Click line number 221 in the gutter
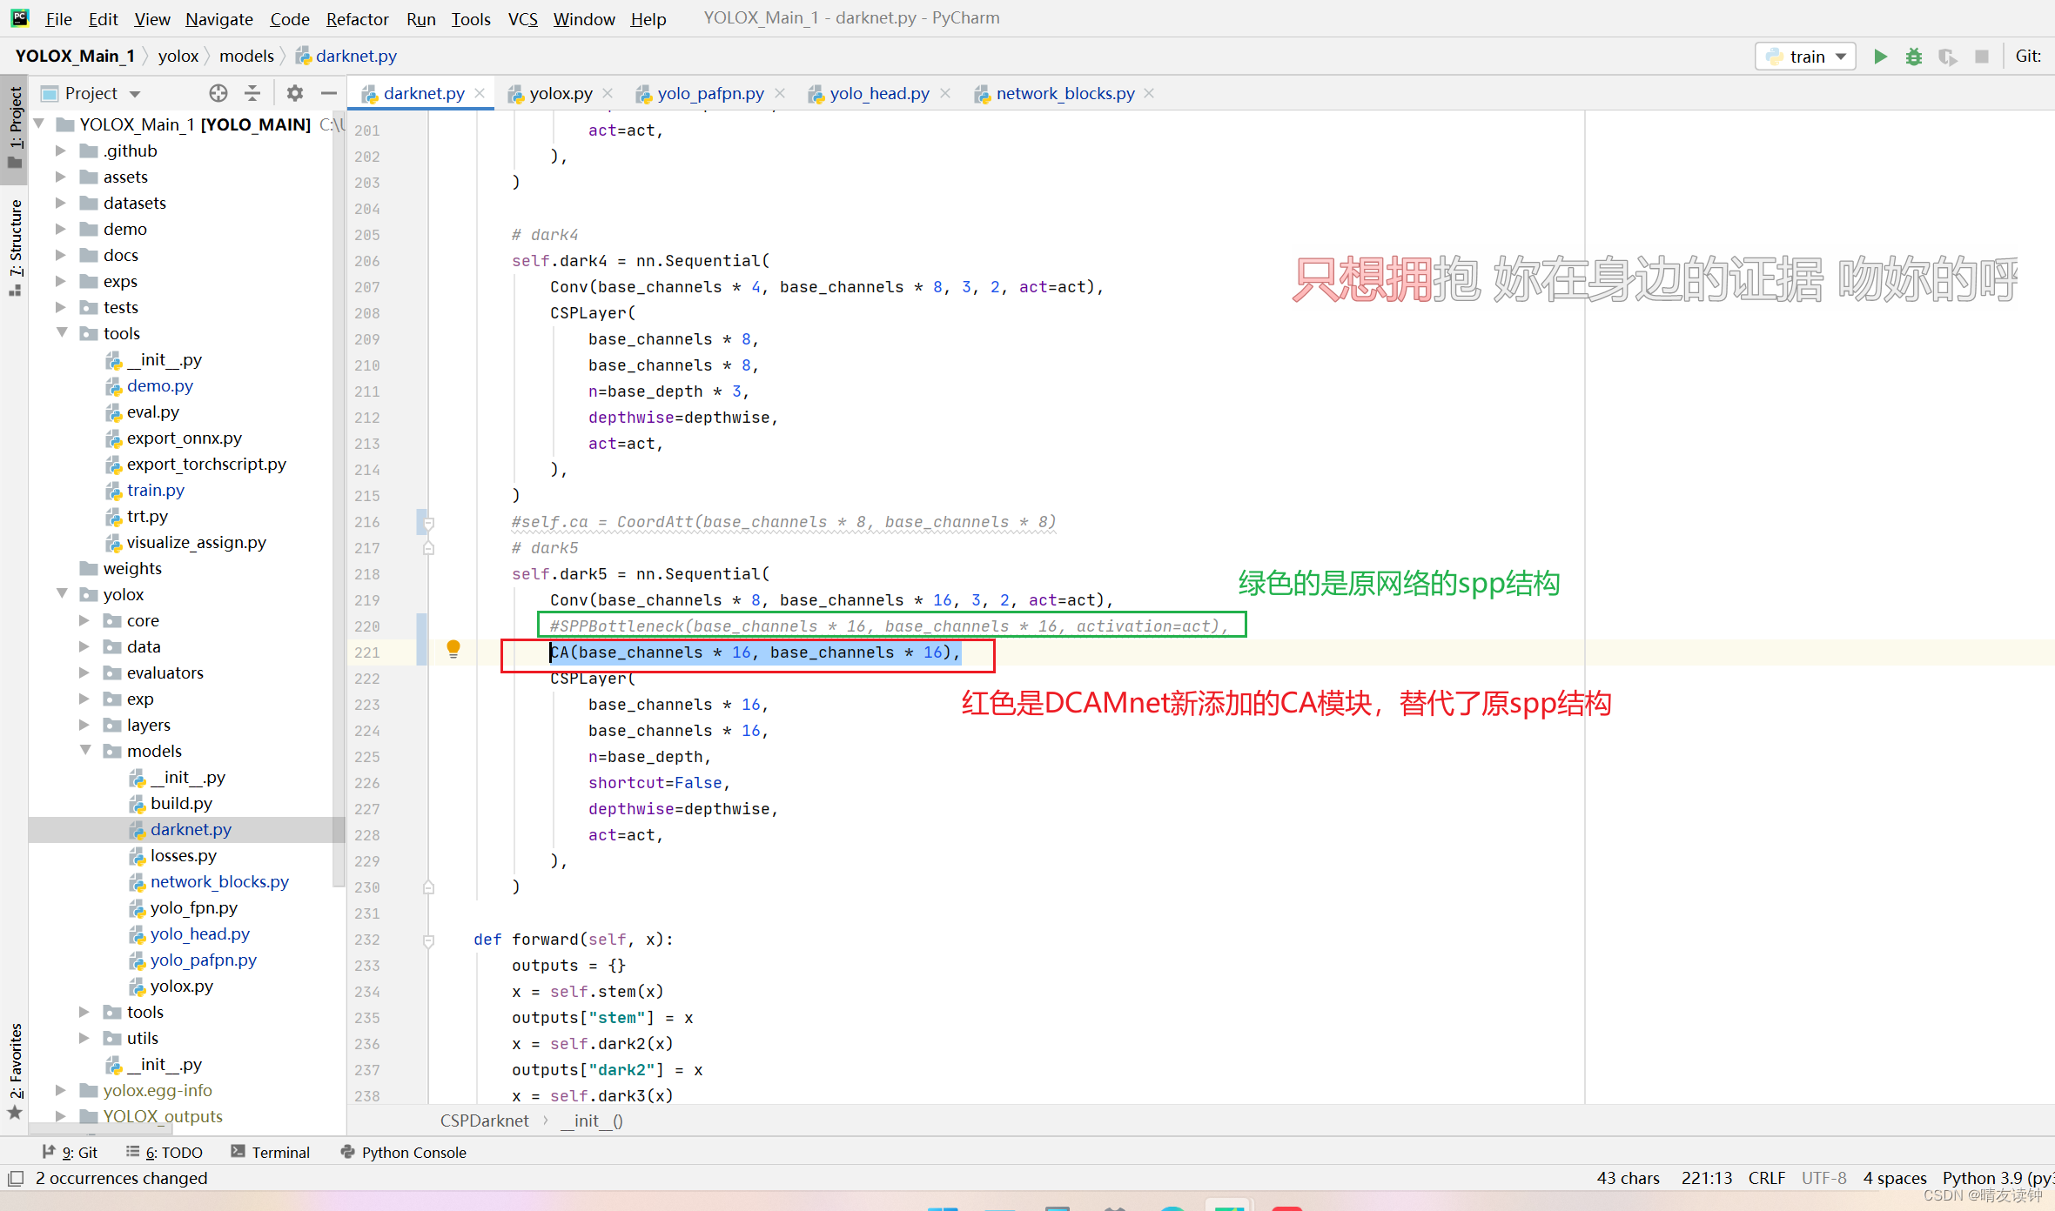 (x=366, y=652)
